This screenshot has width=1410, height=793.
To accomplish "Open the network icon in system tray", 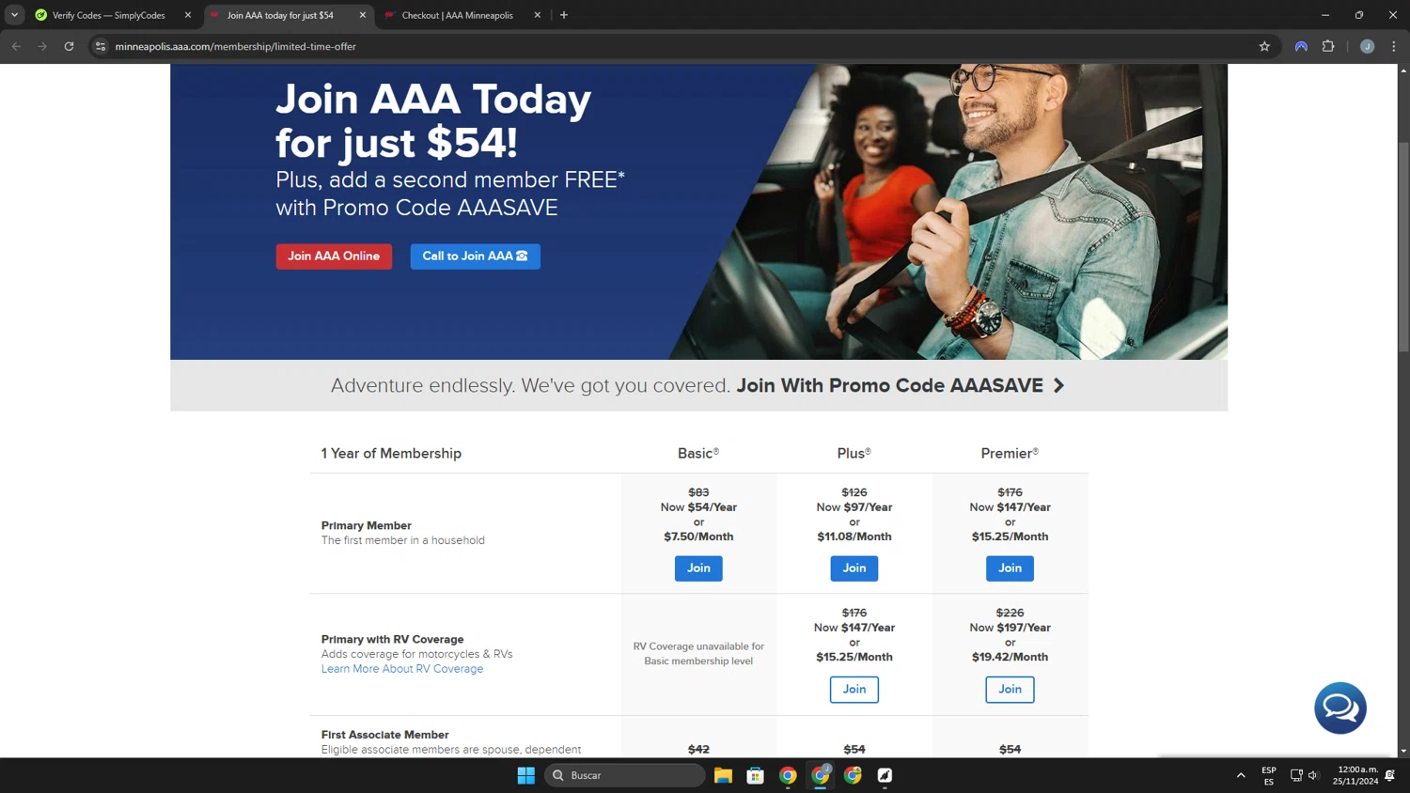I will point(1296,775).
